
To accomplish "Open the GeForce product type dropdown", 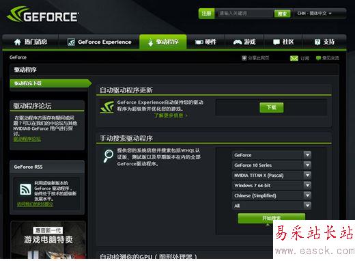I will click(x=272, y=155).
